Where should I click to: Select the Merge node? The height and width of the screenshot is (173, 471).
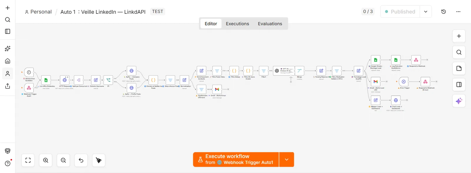299,71
